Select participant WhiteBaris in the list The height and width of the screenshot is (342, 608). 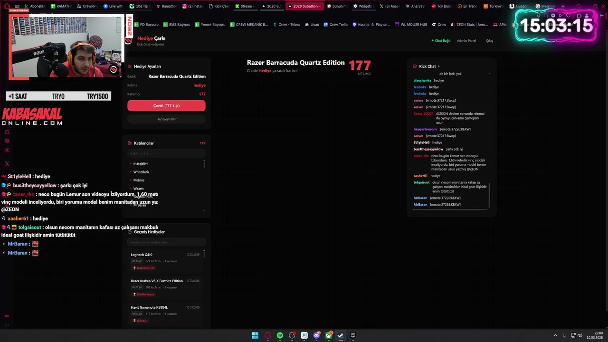pyautogui.click(x=141, y=172)
